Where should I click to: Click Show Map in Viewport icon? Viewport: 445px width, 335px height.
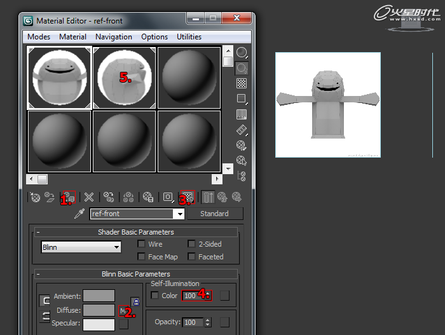(188, 197)
